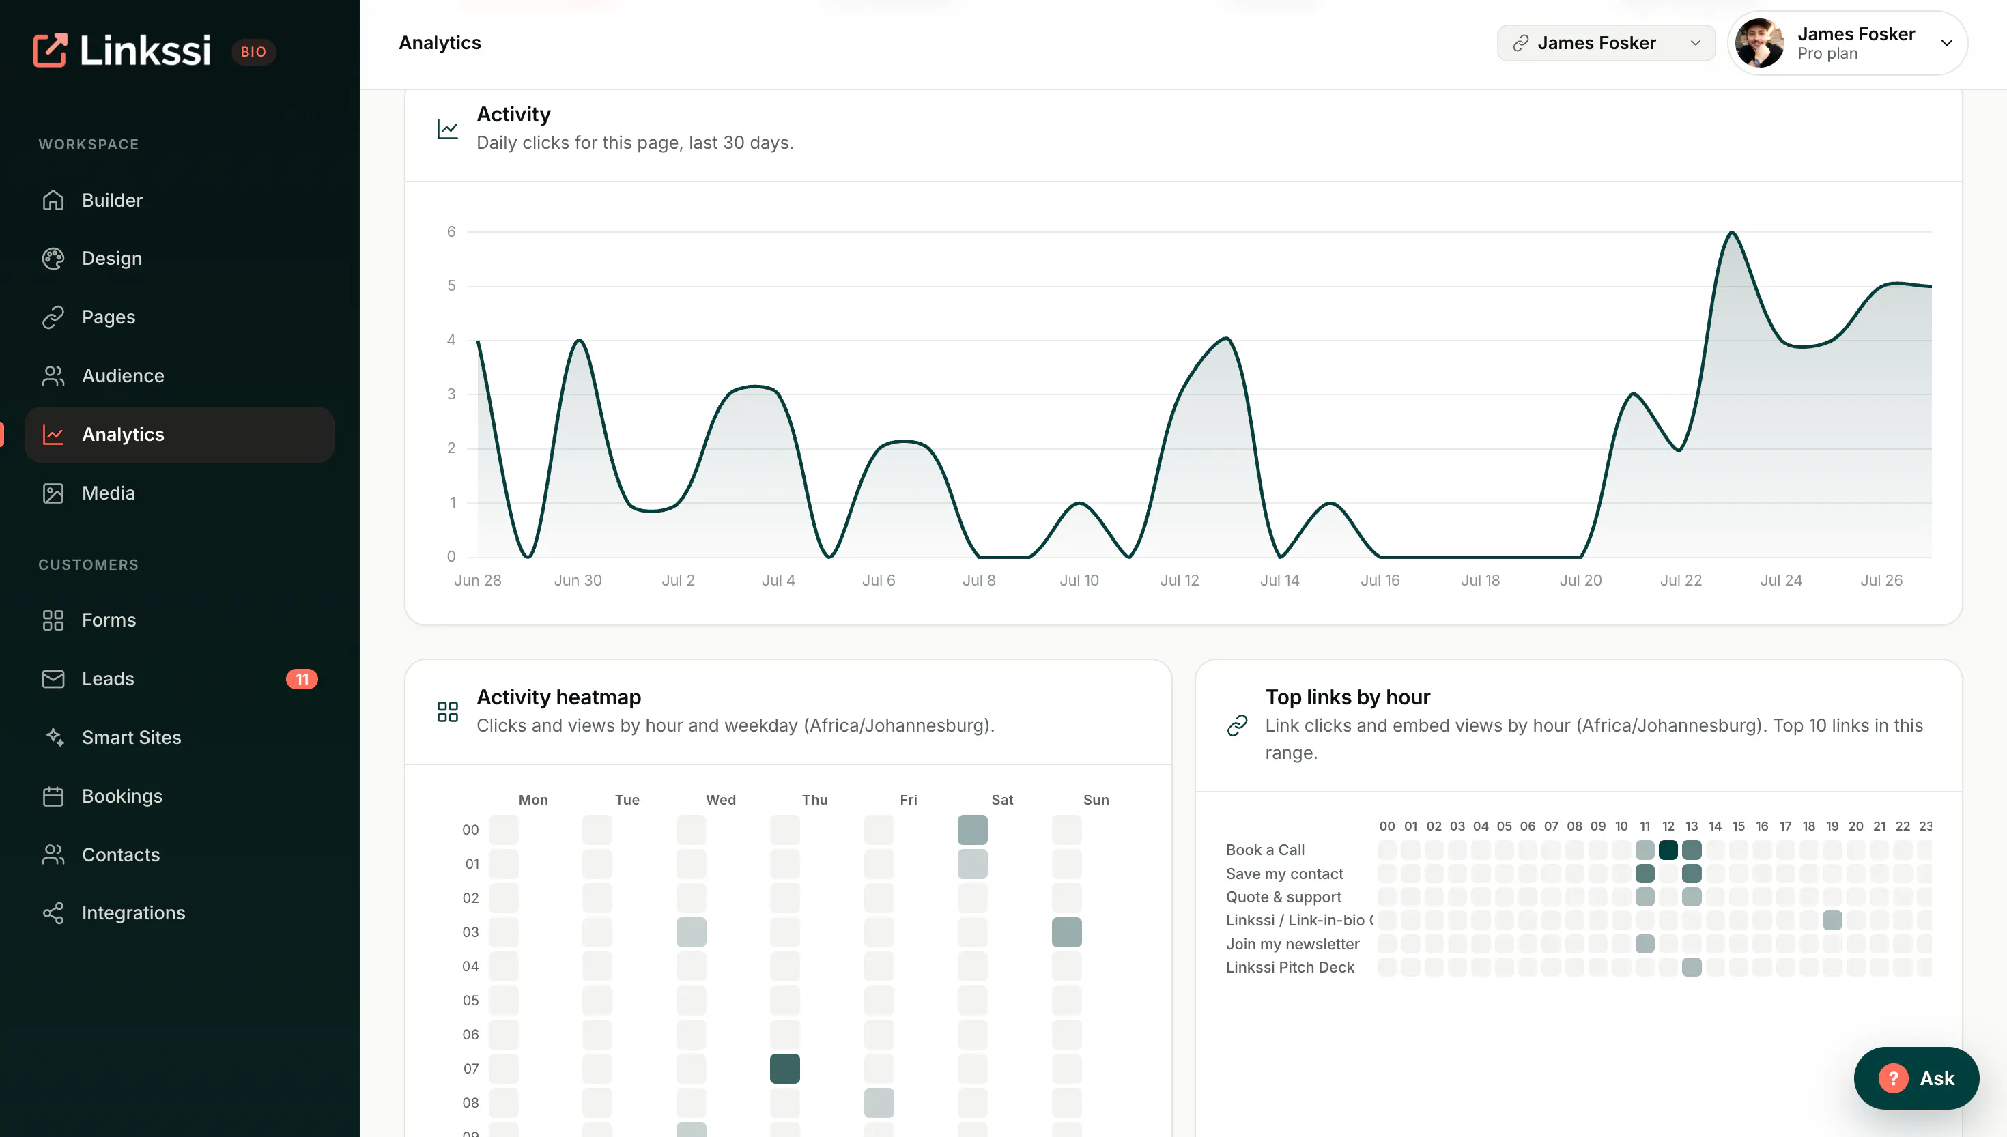This screenshot has width=2007, height=1137.
Task: Click the Media image icon
Action: pos(53,493)
